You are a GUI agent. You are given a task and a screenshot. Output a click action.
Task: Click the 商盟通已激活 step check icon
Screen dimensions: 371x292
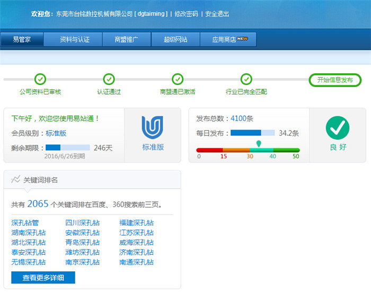178,80
